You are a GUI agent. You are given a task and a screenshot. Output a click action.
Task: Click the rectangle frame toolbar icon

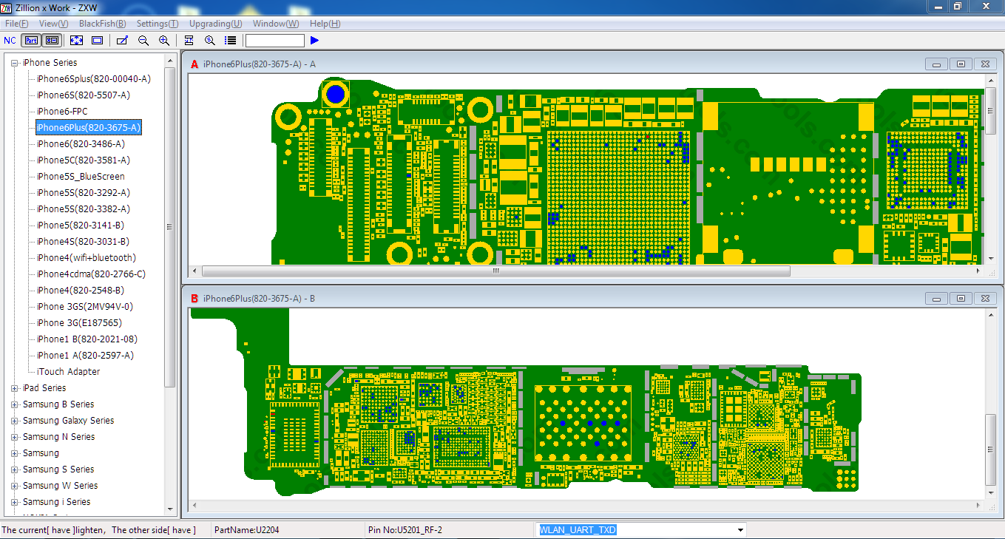[x=97, y=40]
